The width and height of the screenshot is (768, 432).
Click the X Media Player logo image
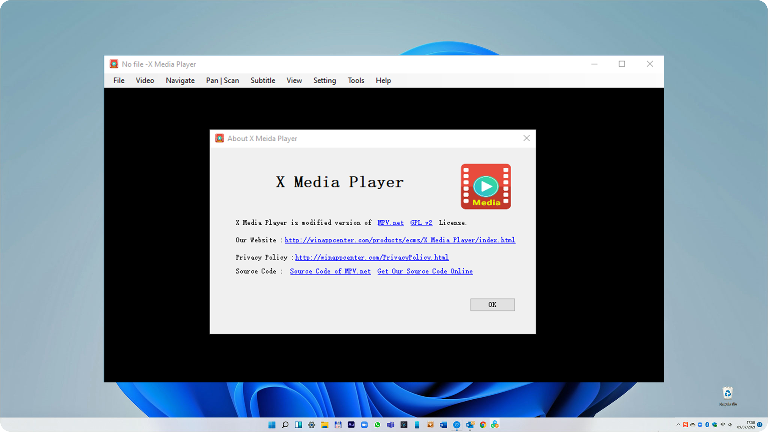(x=486, y=186)
